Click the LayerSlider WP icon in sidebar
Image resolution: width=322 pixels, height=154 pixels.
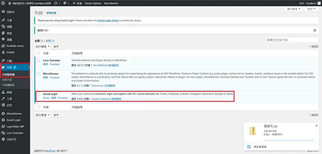(x=3, y=126)
